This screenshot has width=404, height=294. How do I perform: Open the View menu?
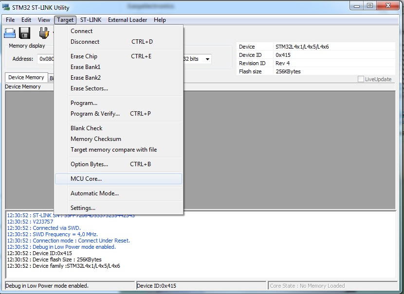point(44,20)
